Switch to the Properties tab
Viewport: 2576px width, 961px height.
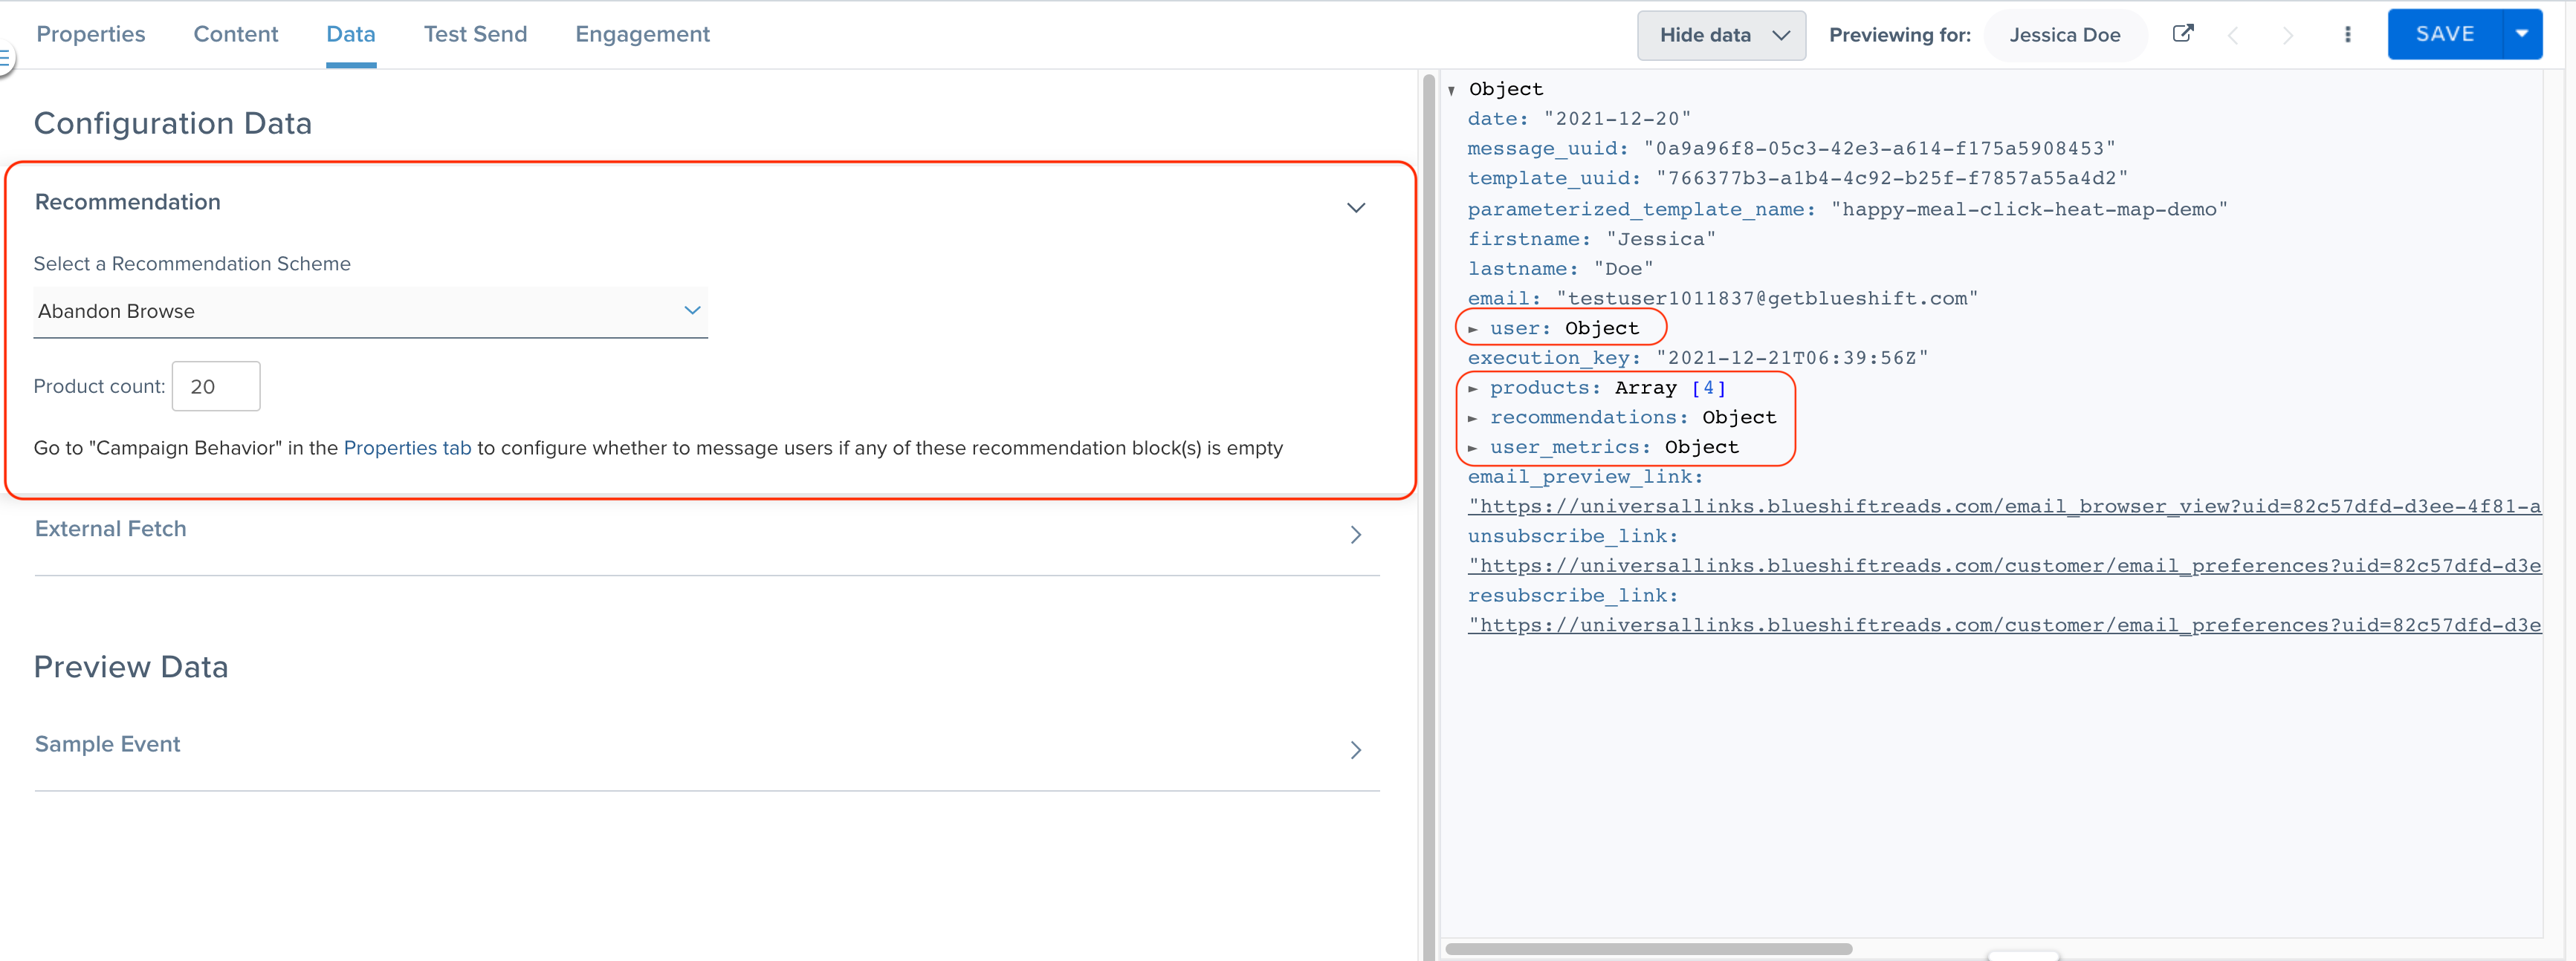(x=91, y=34)
